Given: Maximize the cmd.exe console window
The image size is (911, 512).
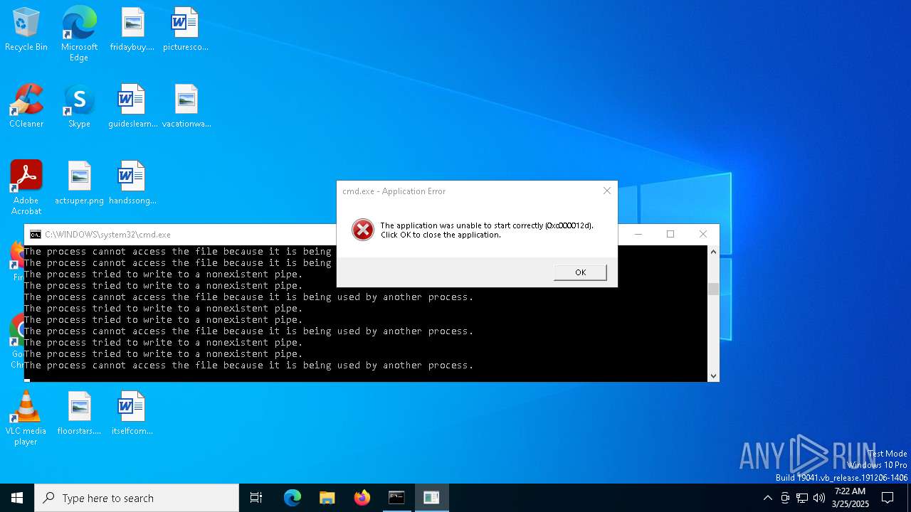Looking at the screenshot, I should pyautogui.click(x=670, y=234).
